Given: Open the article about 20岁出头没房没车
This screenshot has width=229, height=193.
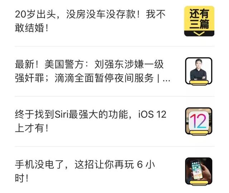Looking at the screenshot, I should coord(90,21).
